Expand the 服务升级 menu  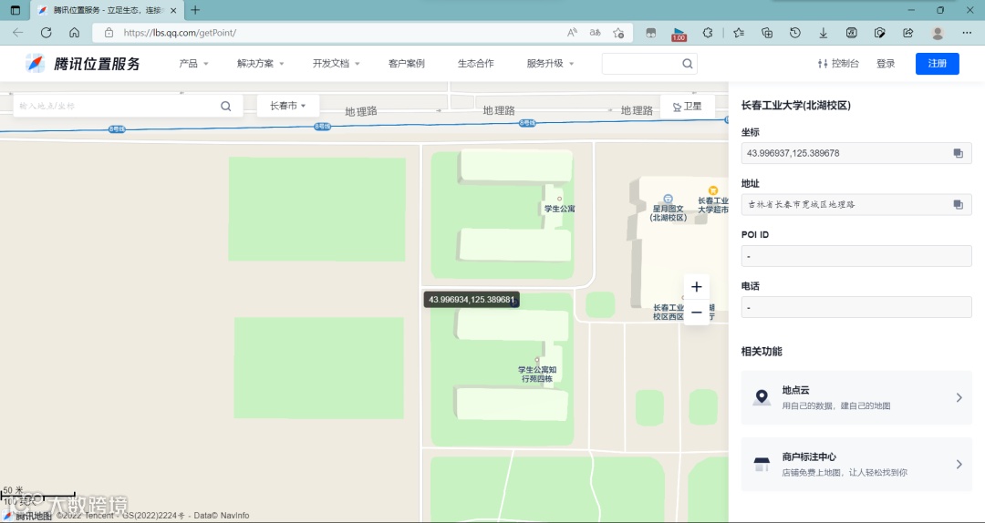(x=550, y=64)
